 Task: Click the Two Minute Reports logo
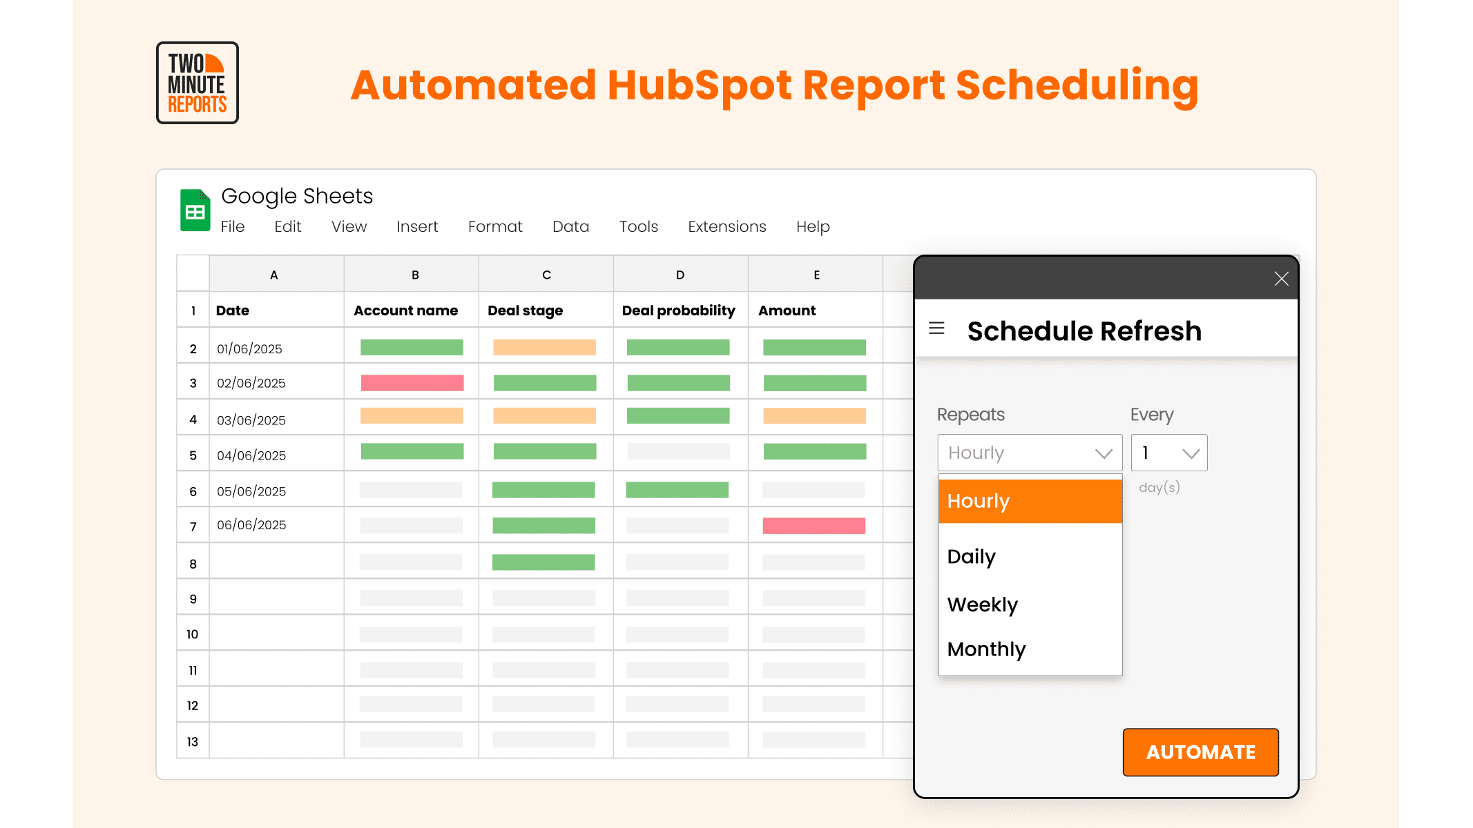[198, 83]
